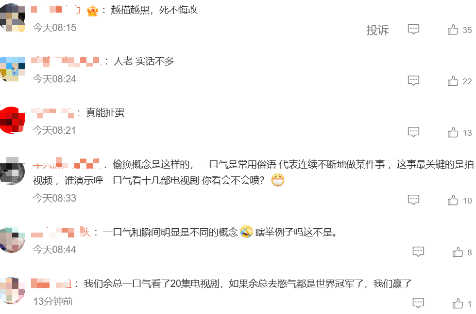Open the red avatar beside '真能扯蛋'
The width and height of the screenshot is (476, 314).
pyautogui.click(x=12, y=120)
